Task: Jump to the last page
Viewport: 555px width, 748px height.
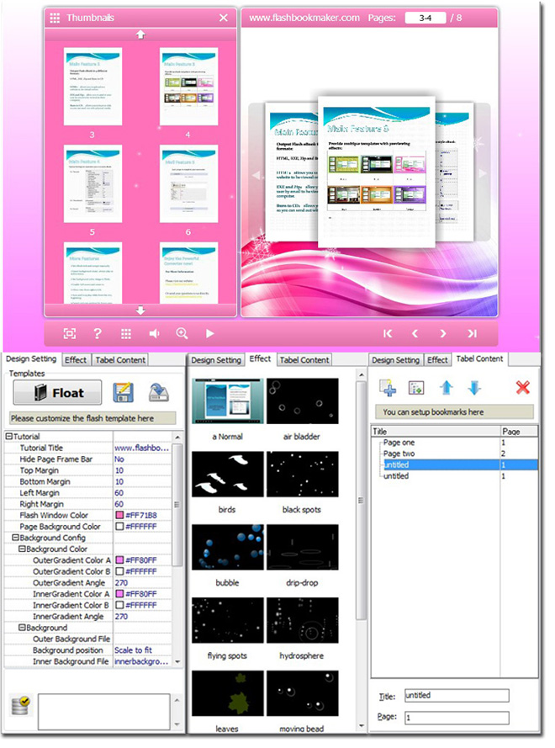Action: pyautogui.click(x=472, y=333)
